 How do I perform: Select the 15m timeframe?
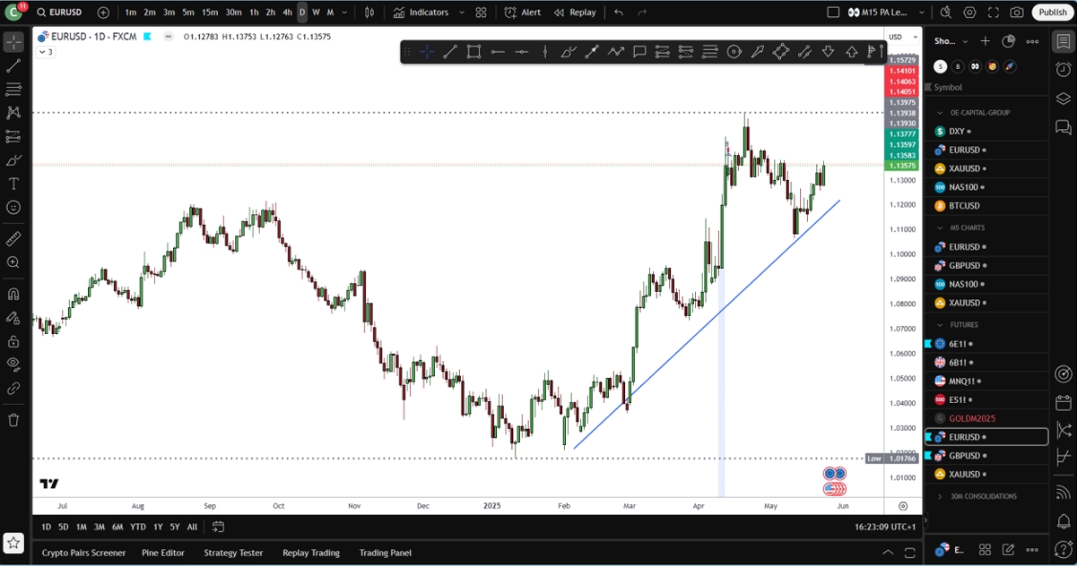[x=210, y=13]
